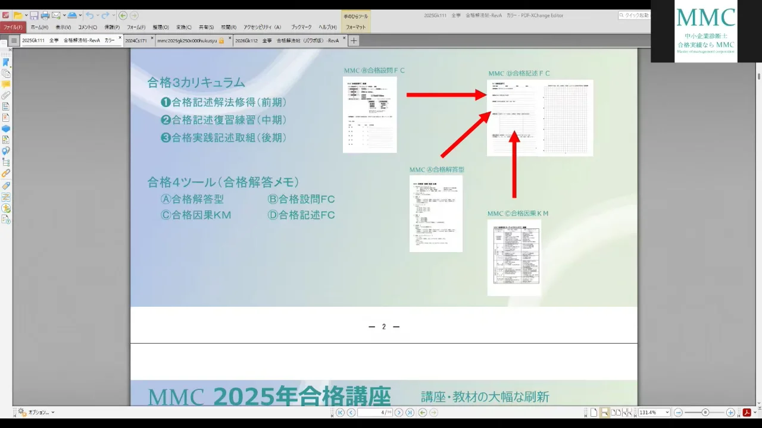Viewport: 762px width, 428px height.
Task: Open the Tags label pane icon
Action: [6, 185]
